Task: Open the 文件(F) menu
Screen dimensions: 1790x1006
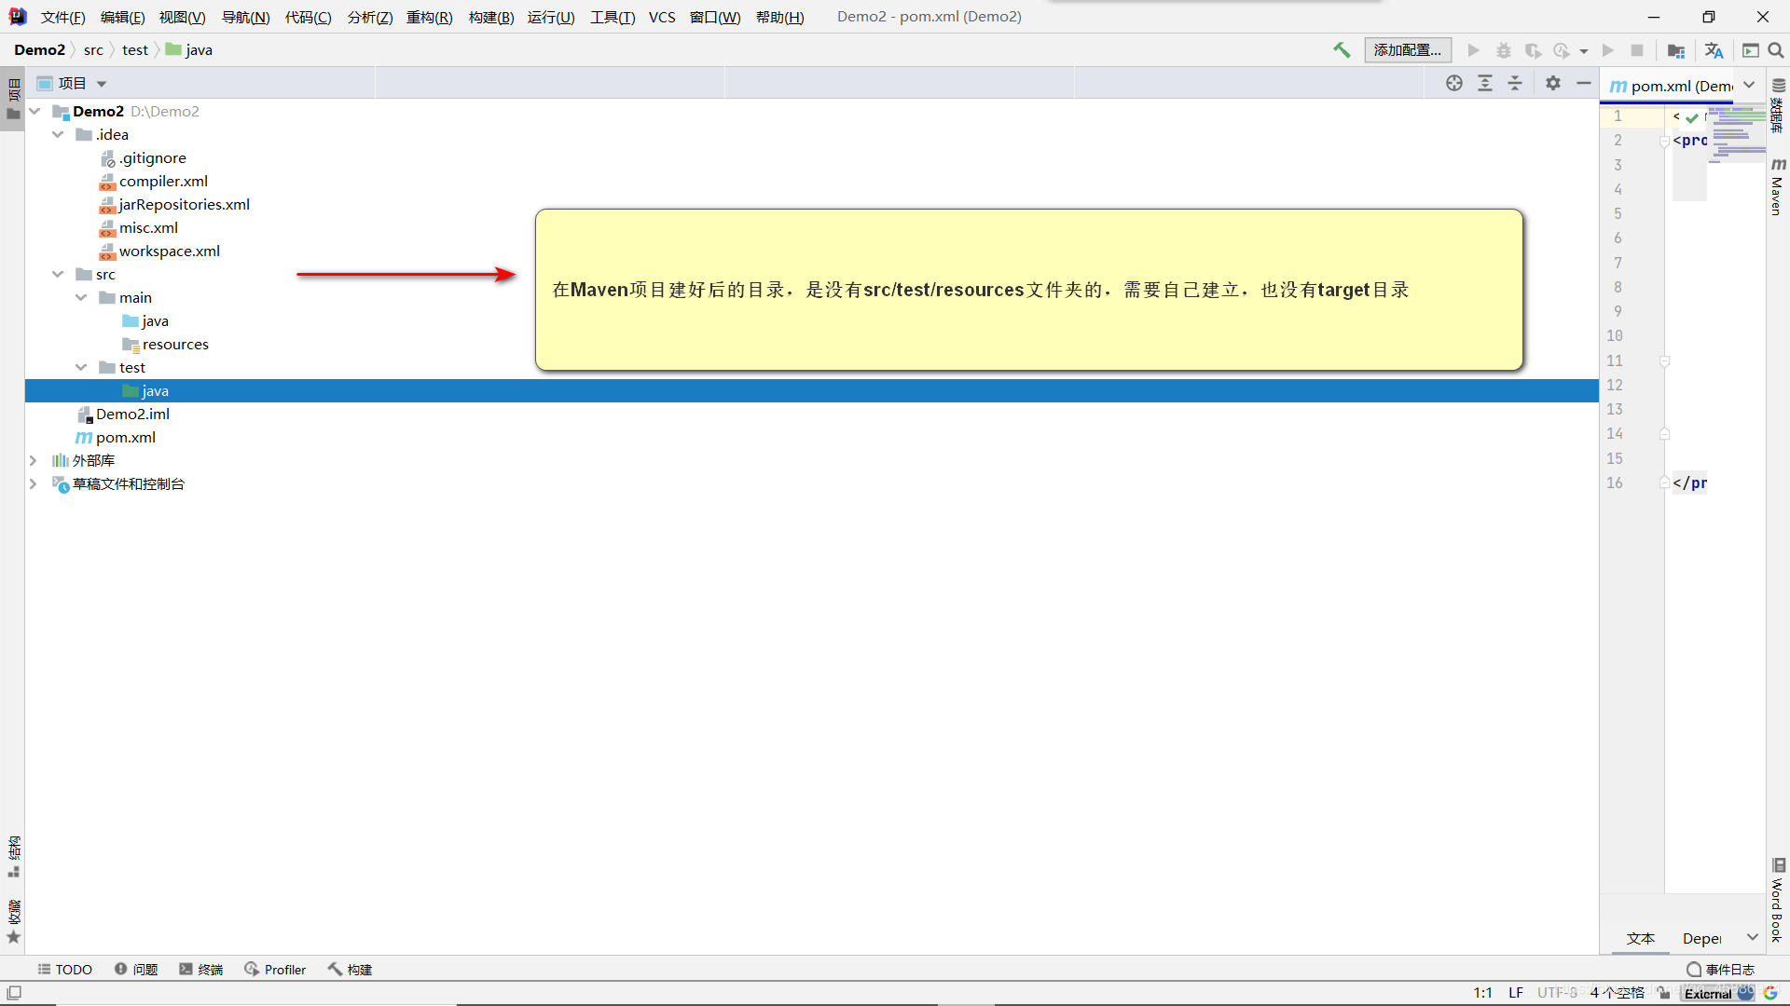Action: (x=62, y=17)
